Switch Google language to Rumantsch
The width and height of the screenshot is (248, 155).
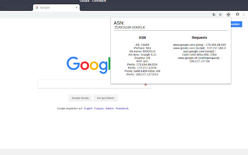[x=122, y=108]
